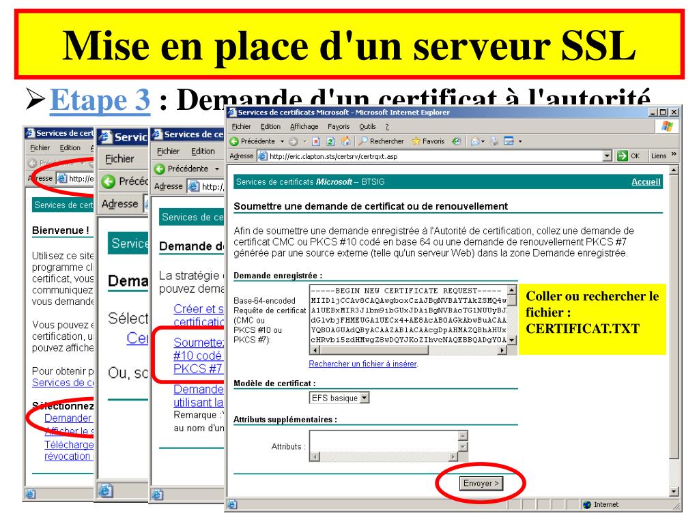This screenshot has height=524, width=699.
Task: Click the request text area scroll-up arrow
Action: (512, 289)
